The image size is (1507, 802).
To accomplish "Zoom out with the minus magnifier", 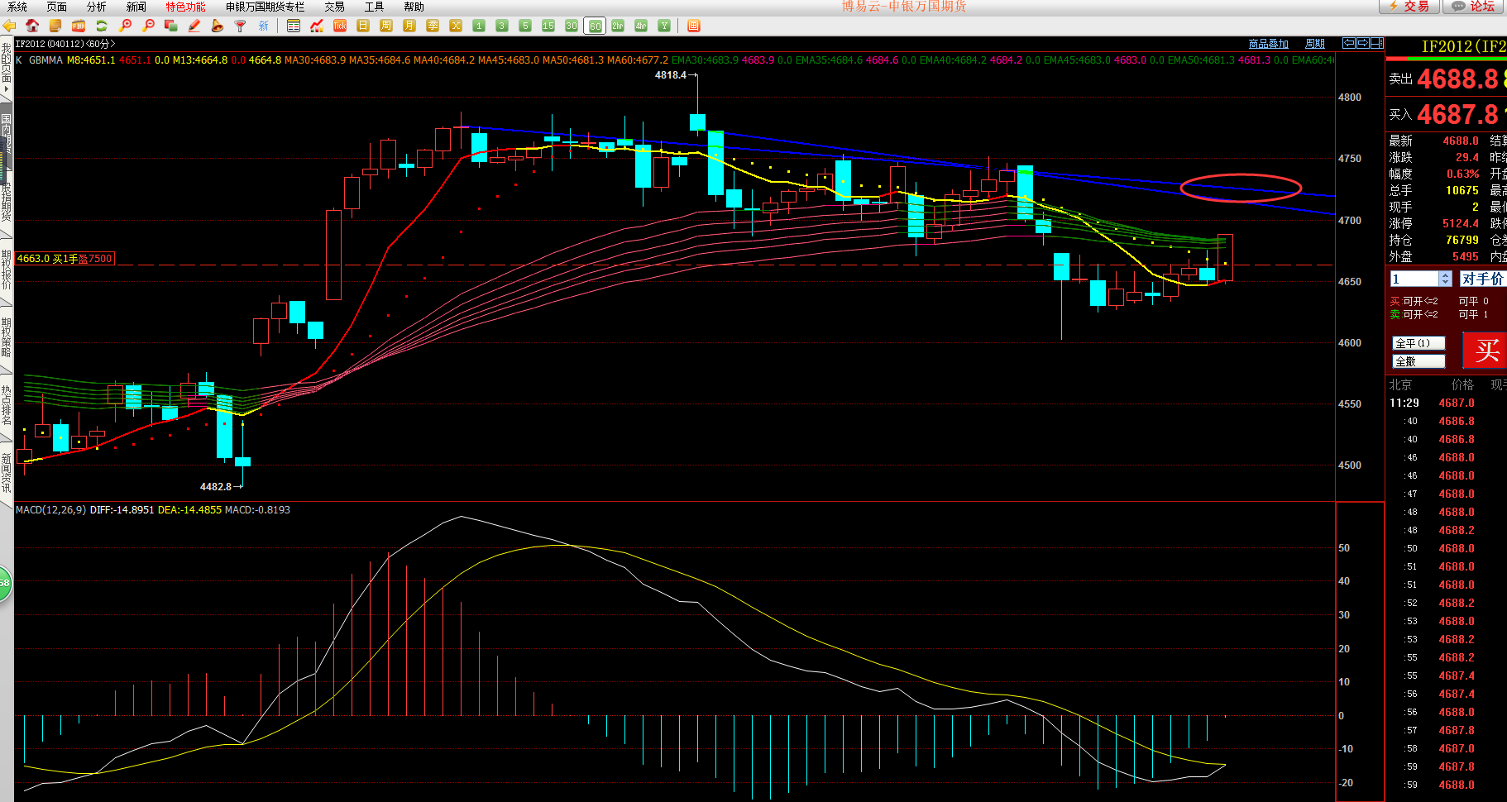I will [x=148, y=26].
